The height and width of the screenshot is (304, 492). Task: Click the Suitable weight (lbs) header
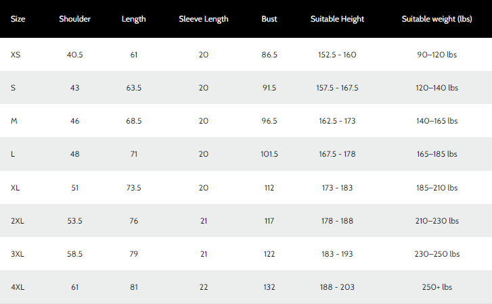[x=438, y=19]
